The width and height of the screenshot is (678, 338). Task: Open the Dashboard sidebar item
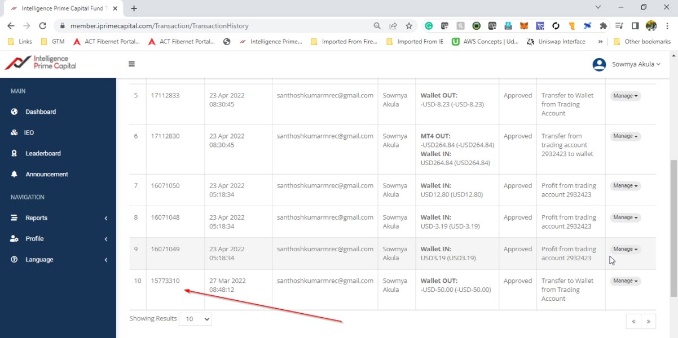40,112
